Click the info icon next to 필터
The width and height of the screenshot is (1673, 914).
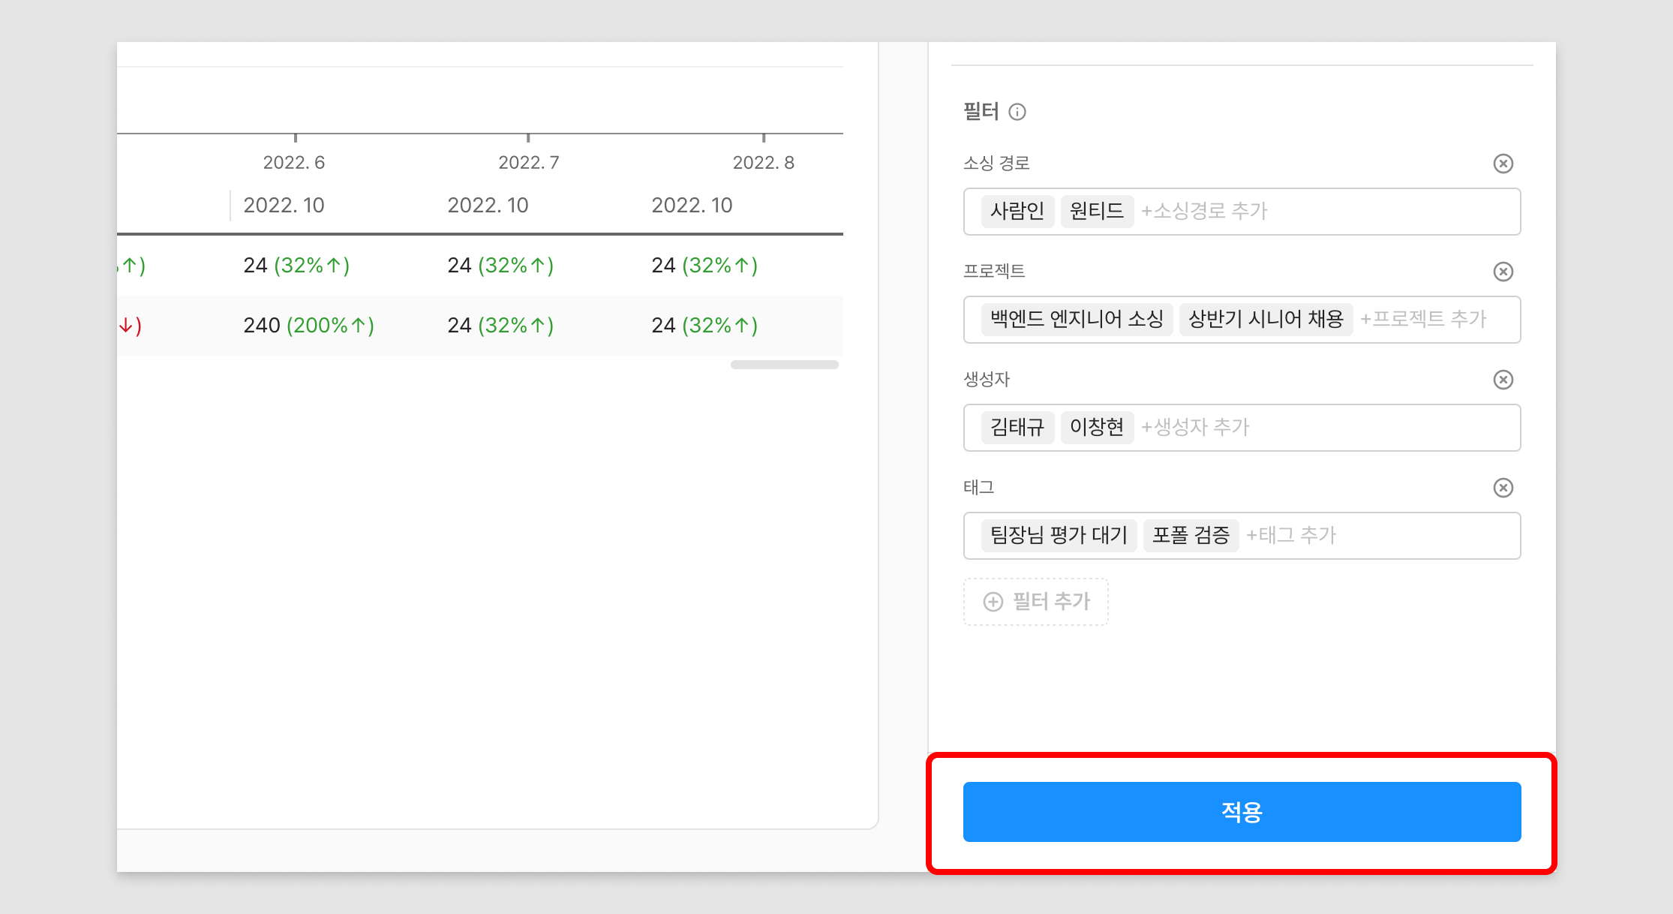coord(1017,112)
